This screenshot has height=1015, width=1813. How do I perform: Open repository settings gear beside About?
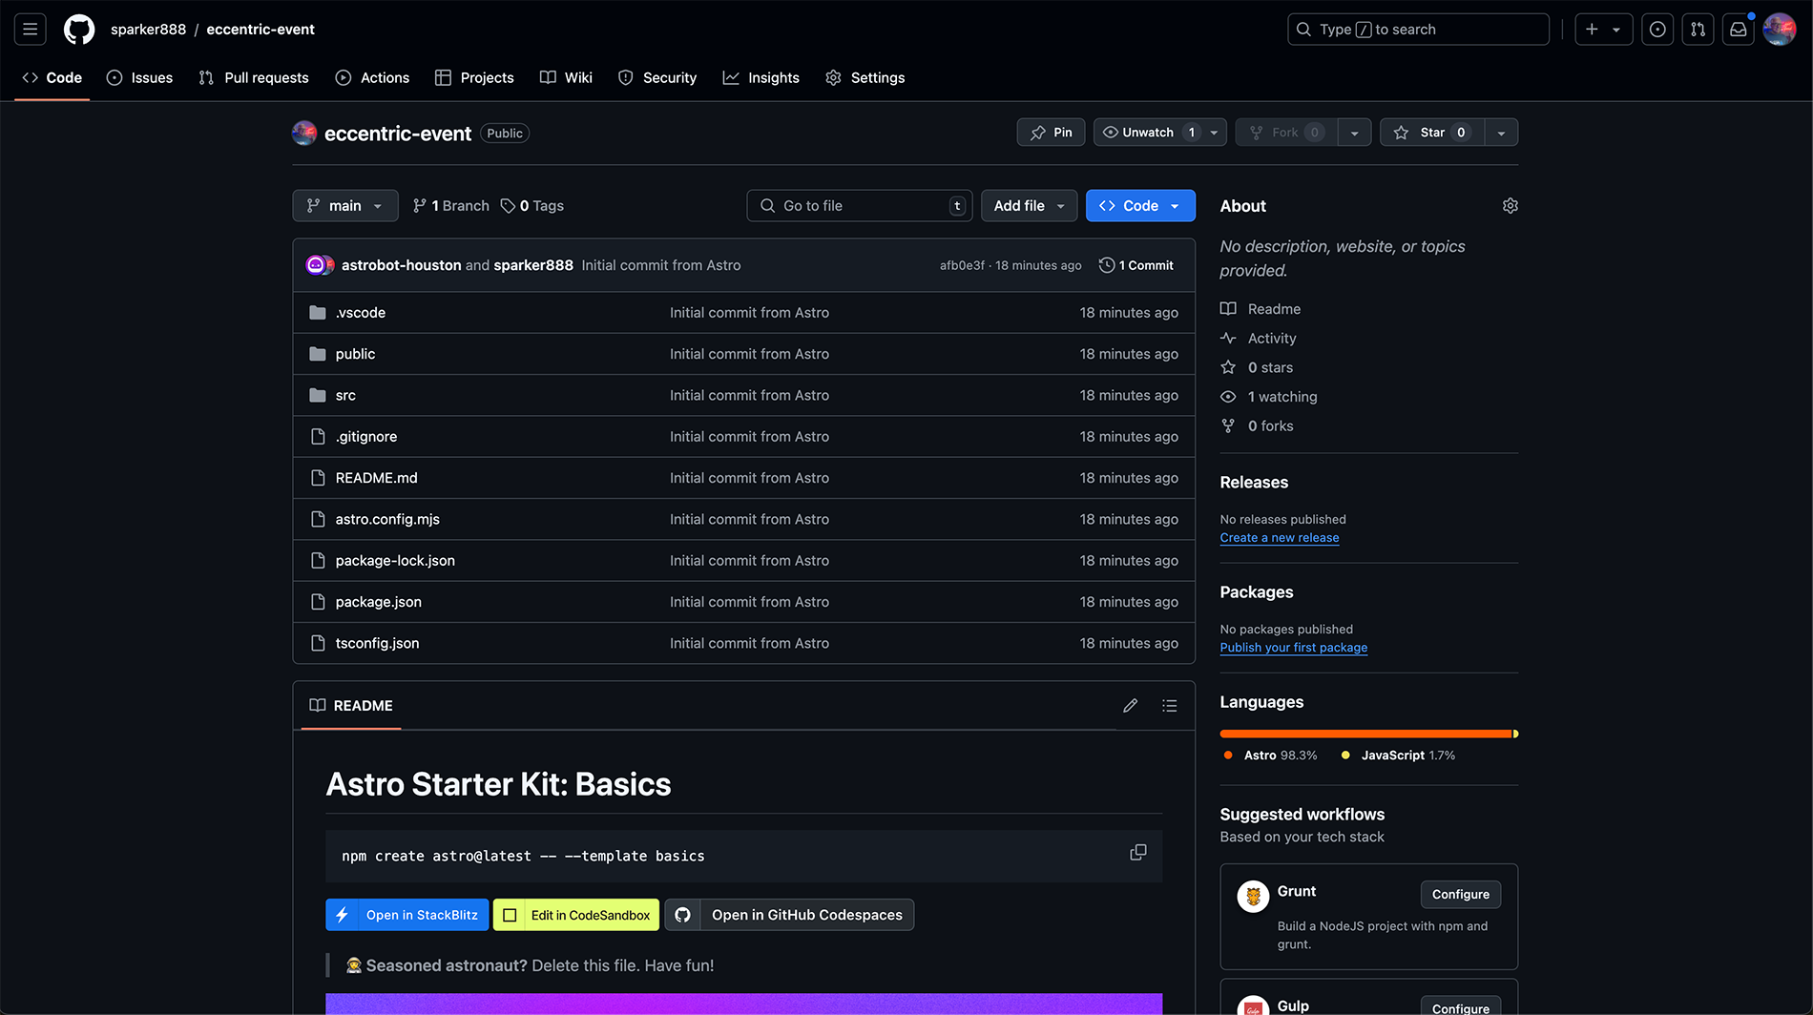click(x=1510, y=205)
